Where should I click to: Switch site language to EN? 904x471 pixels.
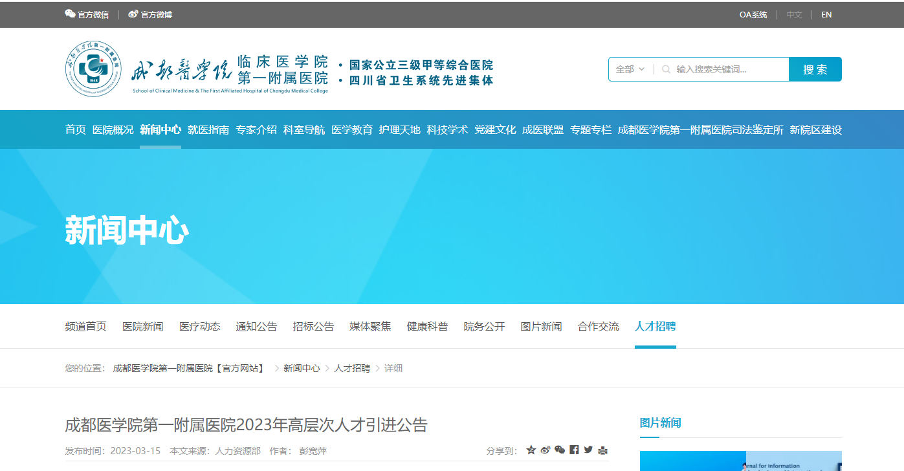826,14
